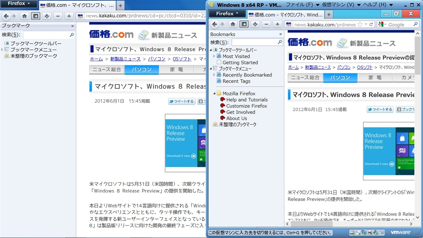
Task: Open ファイル (F) menu in VMware window
Action: [x=303, y=5]
